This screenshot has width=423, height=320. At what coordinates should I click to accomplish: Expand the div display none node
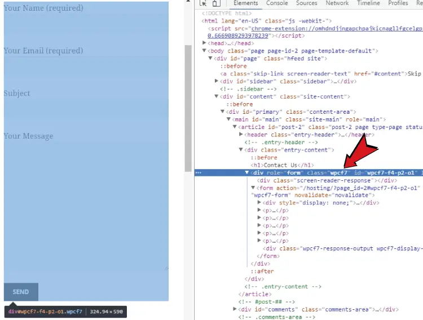259,202
